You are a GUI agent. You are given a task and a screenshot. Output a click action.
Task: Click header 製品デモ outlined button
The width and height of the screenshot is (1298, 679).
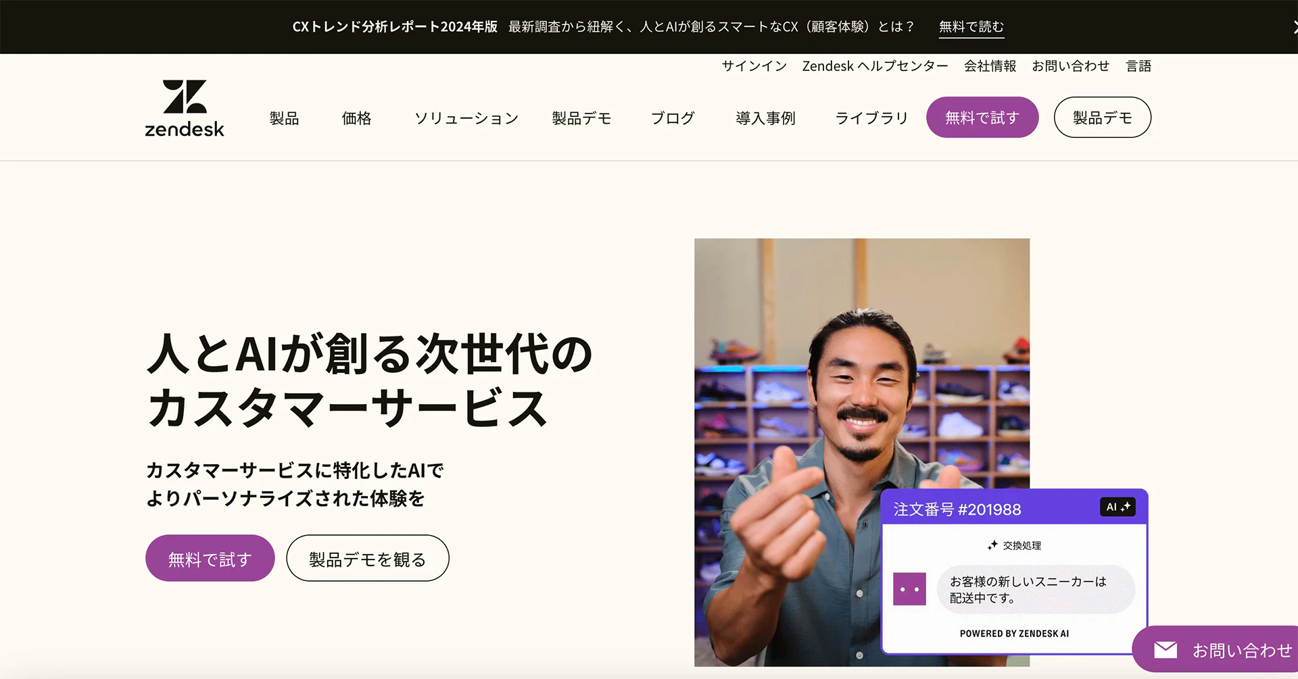1103,118
